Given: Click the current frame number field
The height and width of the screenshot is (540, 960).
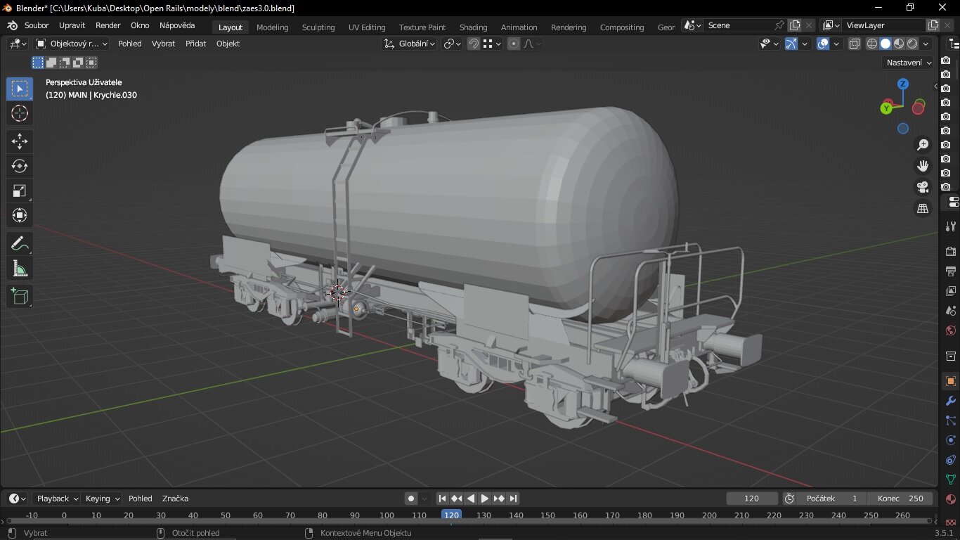Looking at the screenshot, I should pos(751,499).
